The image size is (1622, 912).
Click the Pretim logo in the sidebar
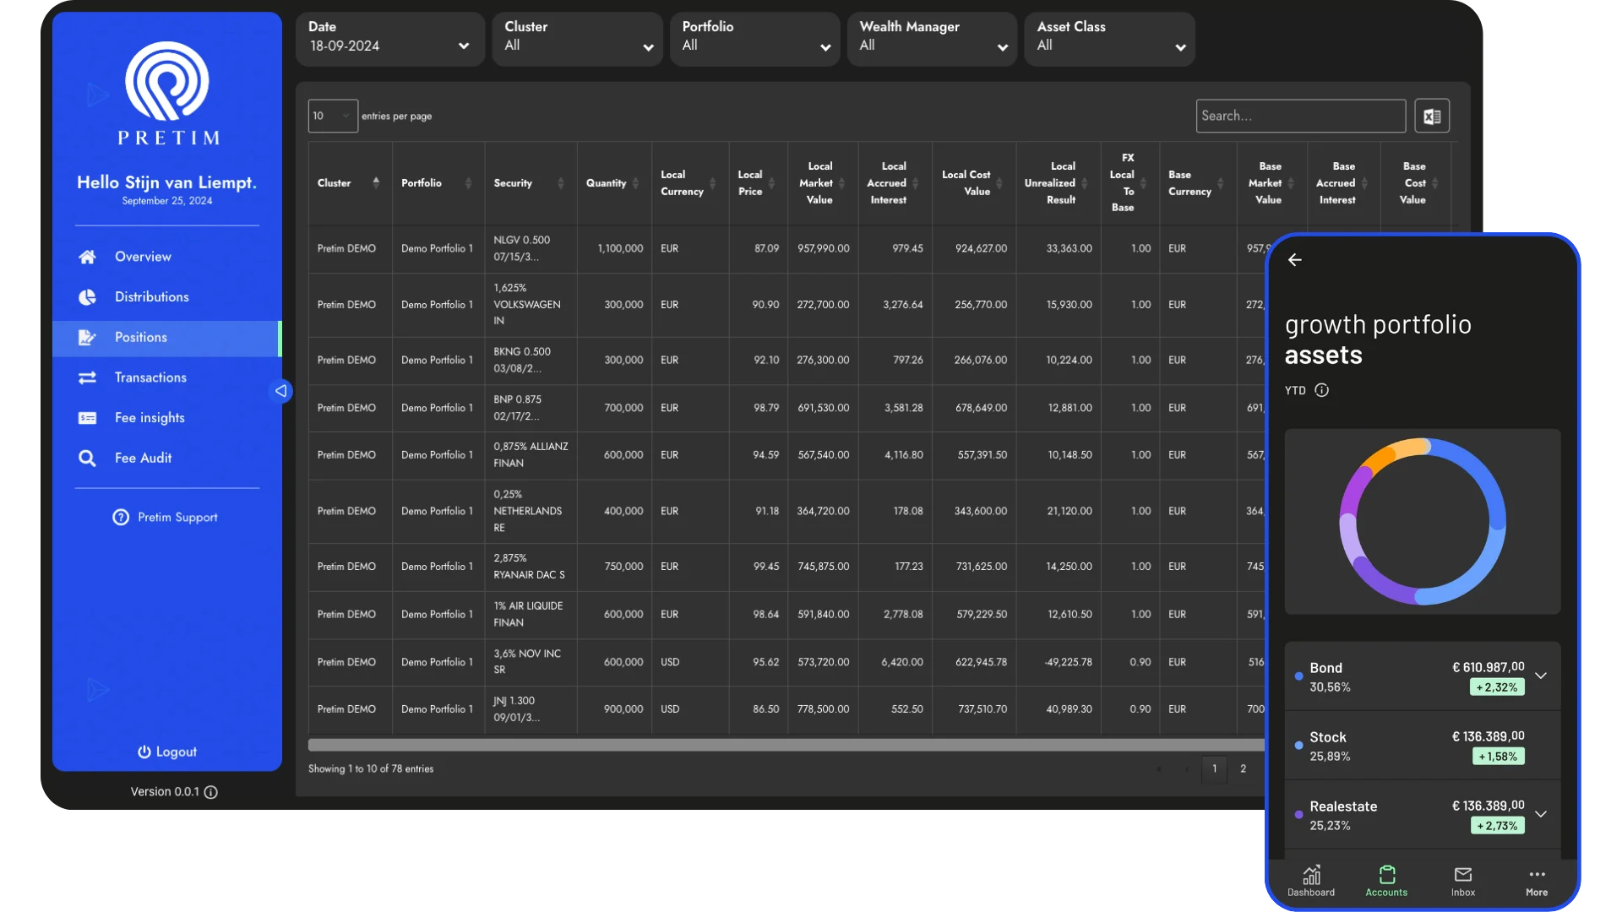pyautogui.click(x=167, y=94)
